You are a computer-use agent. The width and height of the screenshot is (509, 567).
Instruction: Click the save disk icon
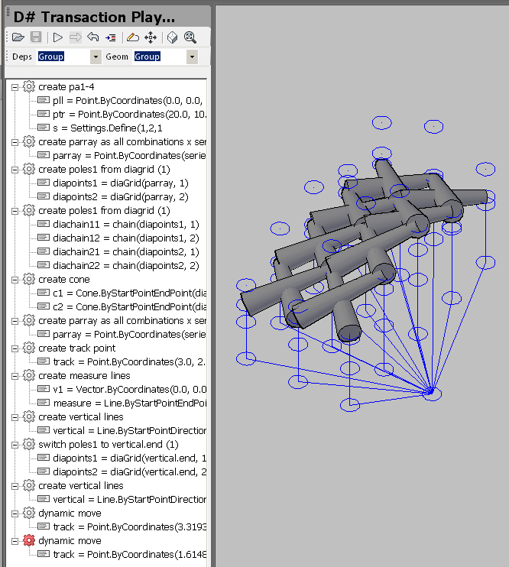click(x=35, y=37)
